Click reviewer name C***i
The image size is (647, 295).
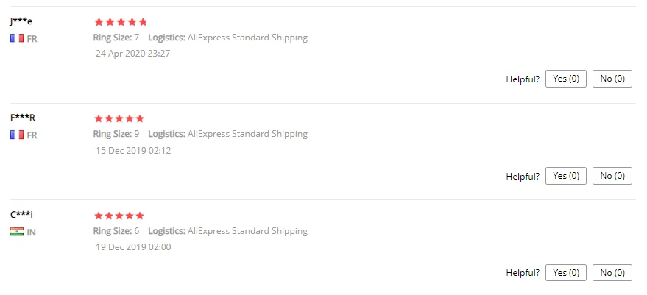(21, 215)
